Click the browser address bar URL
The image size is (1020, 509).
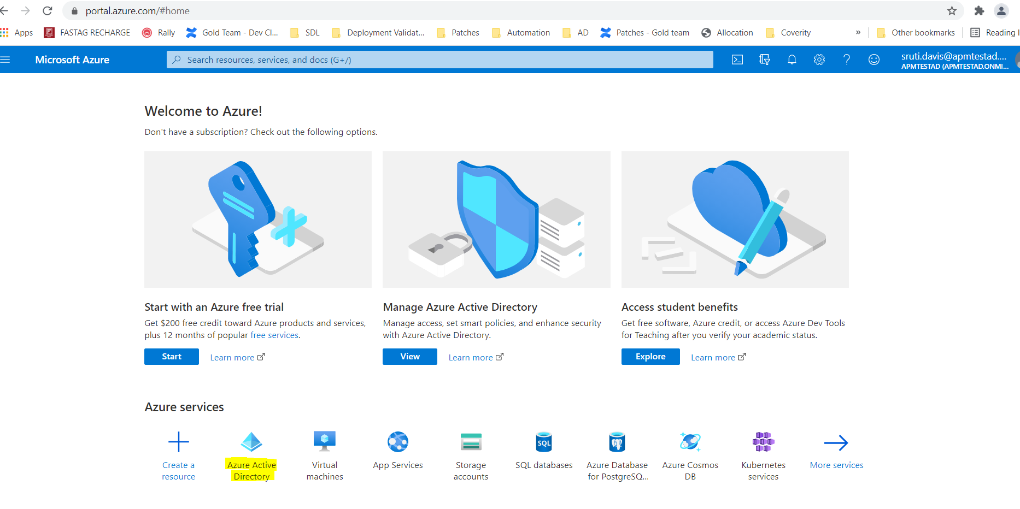pos(138,11)
